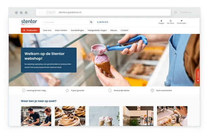Click the Stentor logo

pos(29,22)
